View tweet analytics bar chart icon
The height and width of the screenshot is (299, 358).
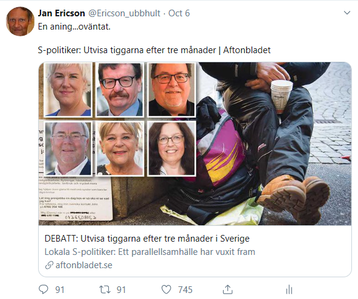coord(289,290)
